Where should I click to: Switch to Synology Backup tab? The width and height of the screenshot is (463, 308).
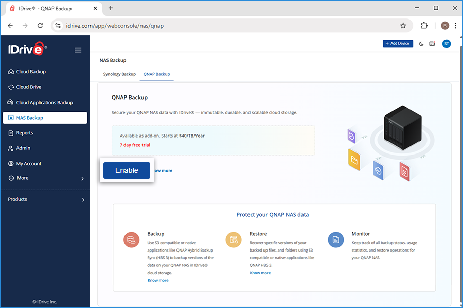coord(119,74)
